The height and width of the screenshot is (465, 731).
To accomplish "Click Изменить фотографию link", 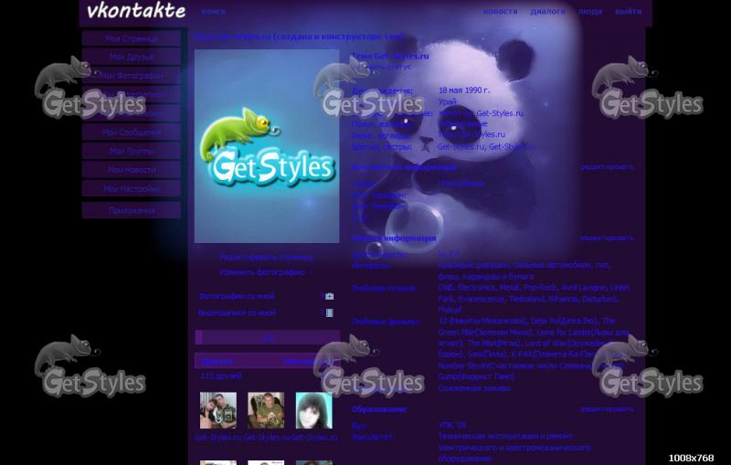I will pos(262,272).
